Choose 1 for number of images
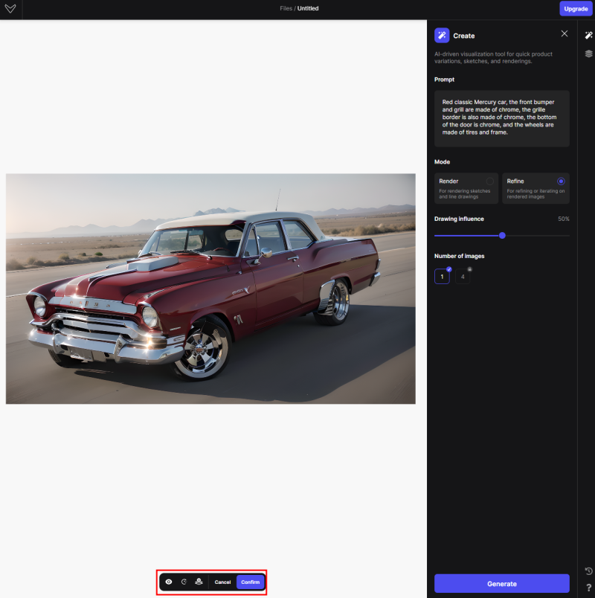Image resolution: width=595 pixels, height=598 pixels. [442, 277]
